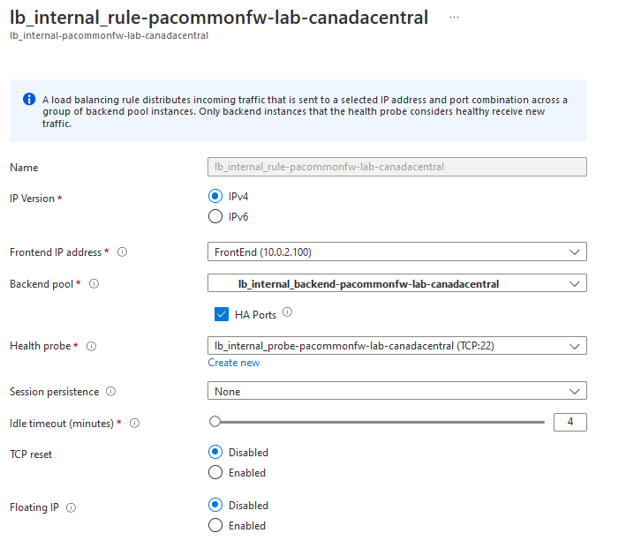Viewport: 626px width, 548px height.
Task: Select Enabled for TCP reset
Action: (215, 473)
